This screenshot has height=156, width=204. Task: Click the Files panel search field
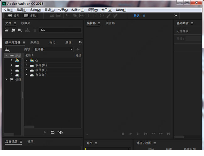pos(61,30)
